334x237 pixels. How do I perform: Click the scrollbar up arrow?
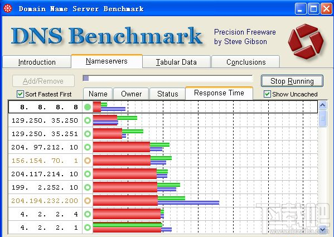tap(322, 105)
